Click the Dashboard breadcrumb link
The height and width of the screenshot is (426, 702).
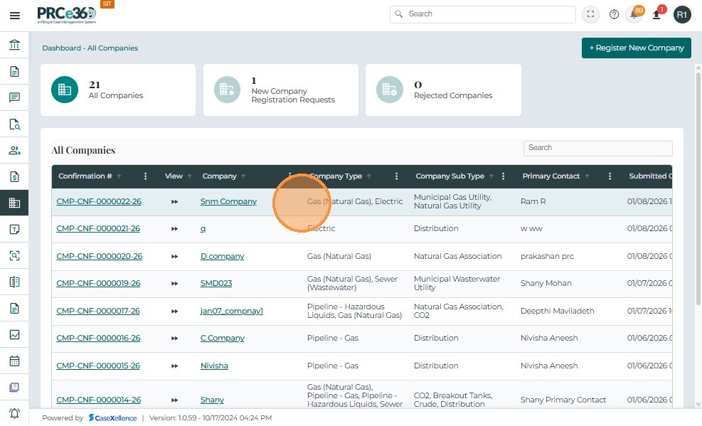(x=61, y=48)
